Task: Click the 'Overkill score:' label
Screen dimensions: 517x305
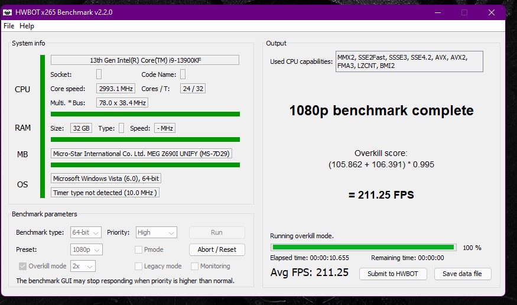Action: coord(381,153)
